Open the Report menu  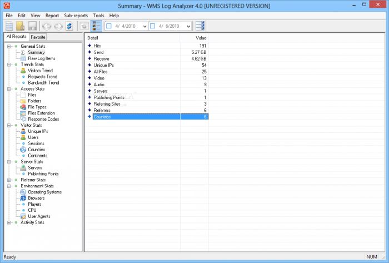tap(52, 16)
